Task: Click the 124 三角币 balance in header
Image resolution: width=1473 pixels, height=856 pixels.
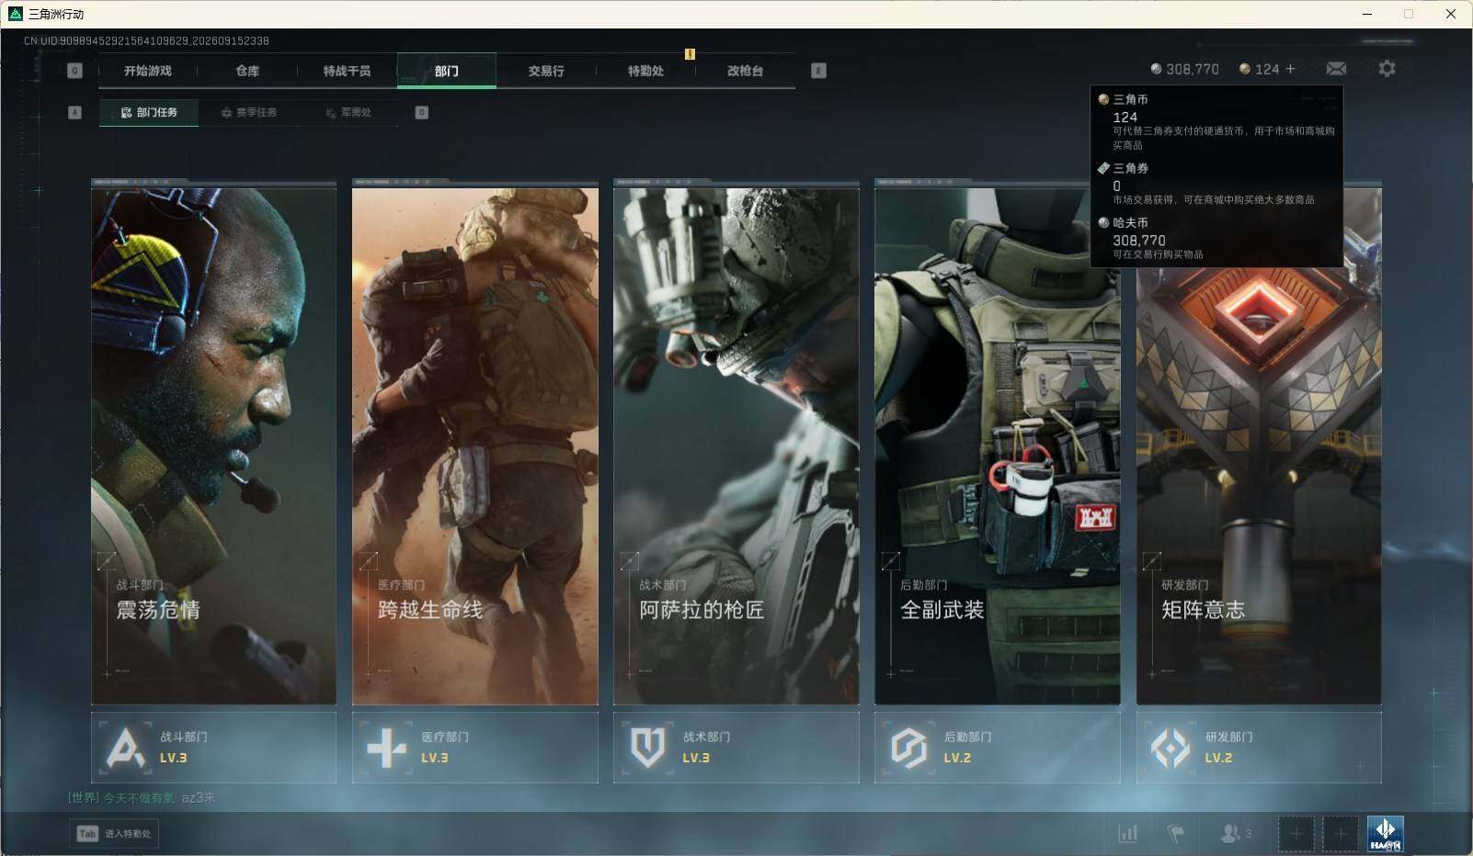Action: 1267,69
